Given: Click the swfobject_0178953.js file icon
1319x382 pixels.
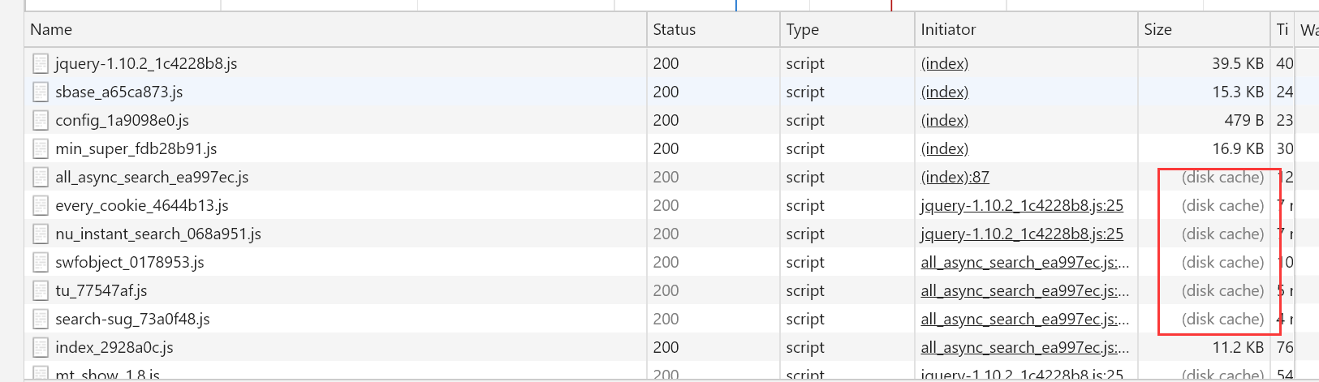Looking at the screenshot, I should [41, 262].
